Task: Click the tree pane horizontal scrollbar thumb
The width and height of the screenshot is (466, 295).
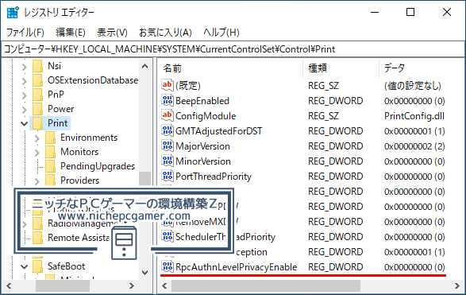Action: 63,285
